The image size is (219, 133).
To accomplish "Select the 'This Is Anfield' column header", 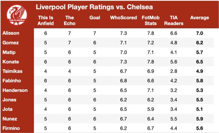I will [x=46, y=20].
